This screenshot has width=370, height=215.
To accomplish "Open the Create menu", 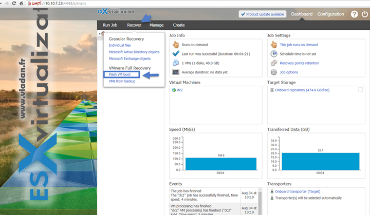I will 179,25.
